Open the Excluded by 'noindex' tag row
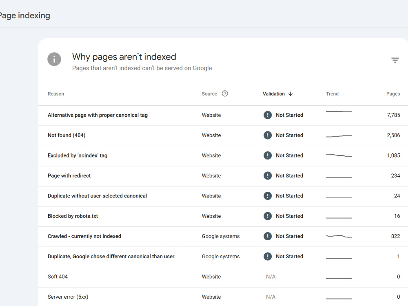This screenshot has width=408, height=306. (223, 155)
